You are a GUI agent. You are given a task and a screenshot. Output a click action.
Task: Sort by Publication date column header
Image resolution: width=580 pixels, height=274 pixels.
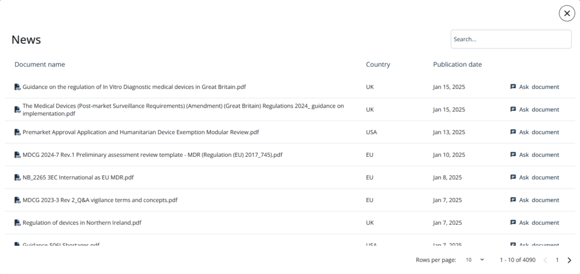pos(457,65)
